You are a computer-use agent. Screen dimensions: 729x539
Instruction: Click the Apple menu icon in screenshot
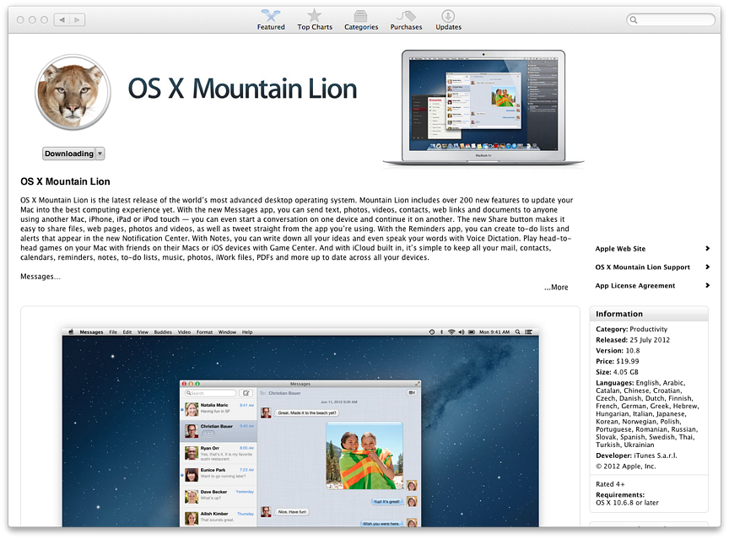pos(71,331)
